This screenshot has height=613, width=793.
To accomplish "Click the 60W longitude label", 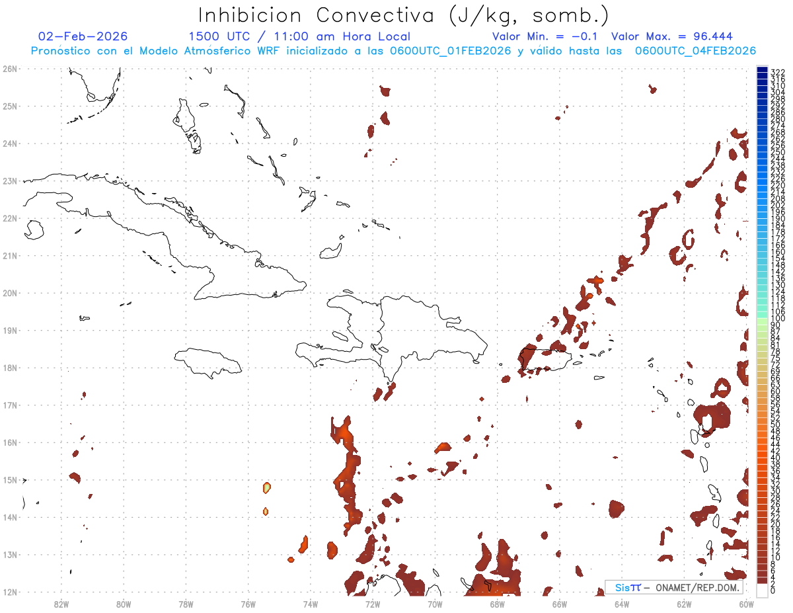I will (x=746, y=603).
